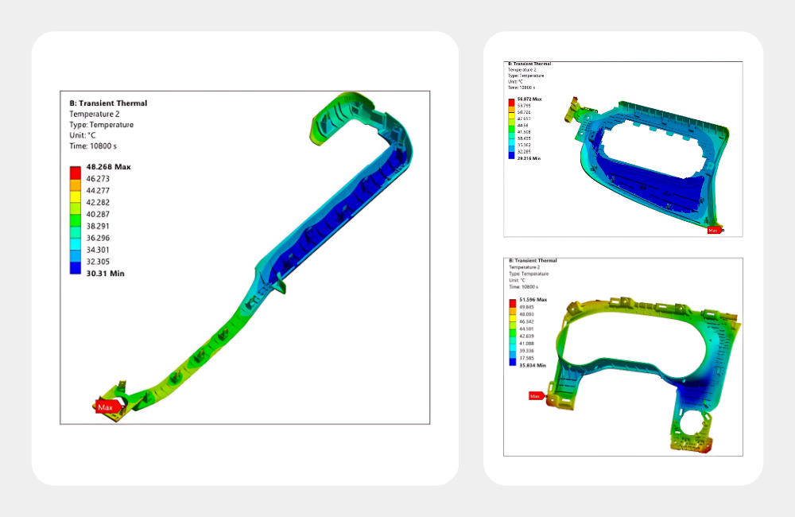The image size is (795, 517).
Task: Click the red Max marker on the long trim part
Action: coord(108,406)
